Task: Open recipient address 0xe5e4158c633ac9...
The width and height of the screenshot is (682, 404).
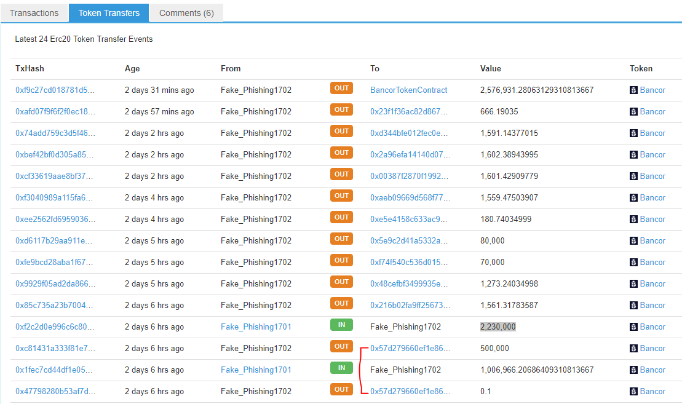Action: tap(408, 219)
